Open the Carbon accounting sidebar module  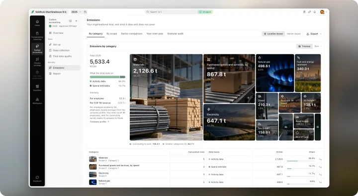click(x=37, y=49)
